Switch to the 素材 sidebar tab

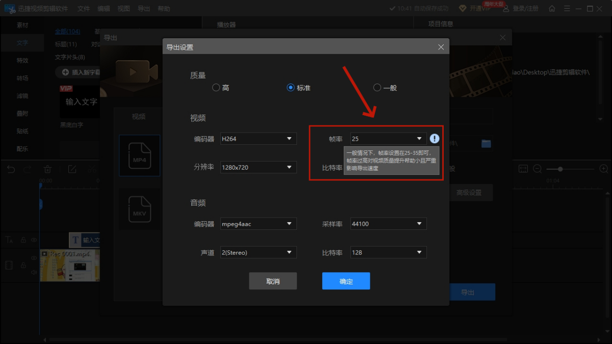22,25
